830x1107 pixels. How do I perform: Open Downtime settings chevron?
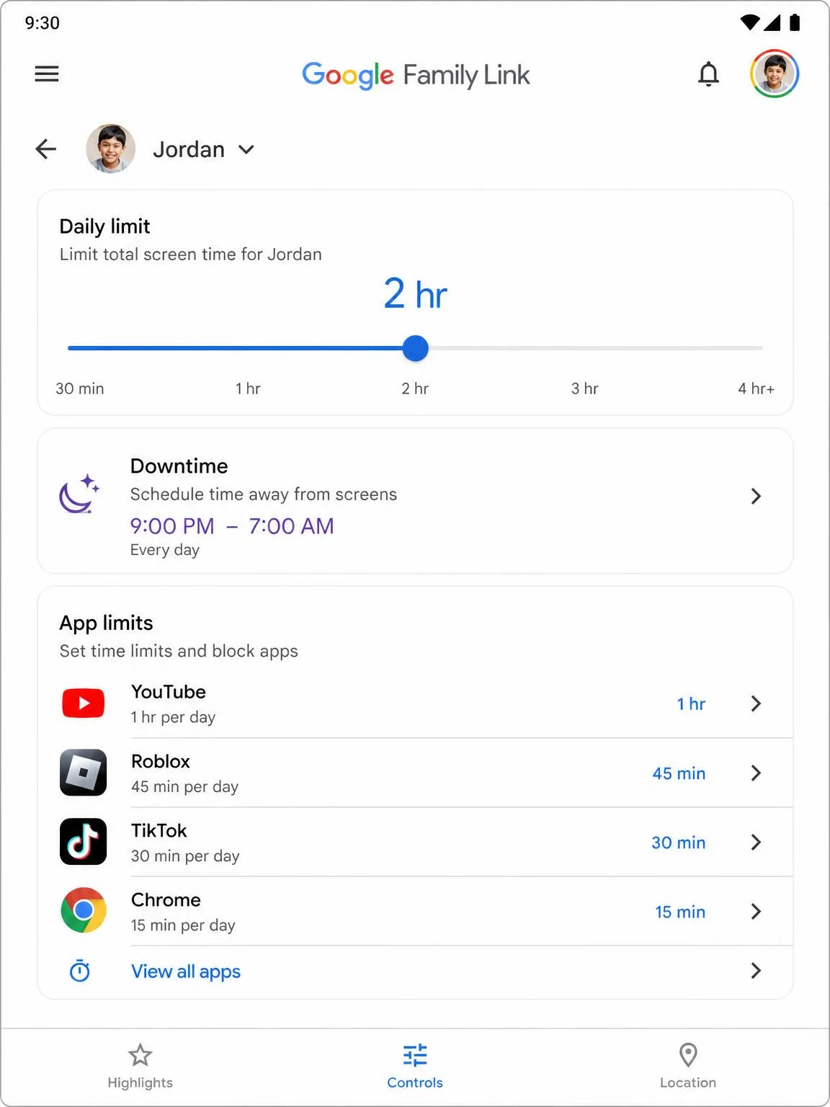click(756, 496)
